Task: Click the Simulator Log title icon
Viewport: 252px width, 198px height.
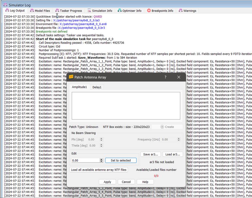Action: click(x=5, y=5)
